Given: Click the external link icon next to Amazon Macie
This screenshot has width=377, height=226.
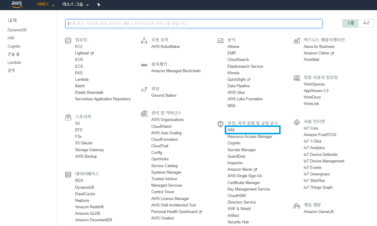Looking at the screenshot, I should (x=255, y=169).
